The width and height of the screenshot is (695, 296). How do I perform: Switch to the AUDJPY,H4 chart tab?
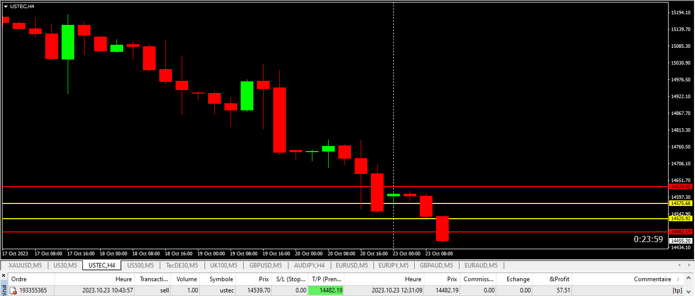(309, 265)
